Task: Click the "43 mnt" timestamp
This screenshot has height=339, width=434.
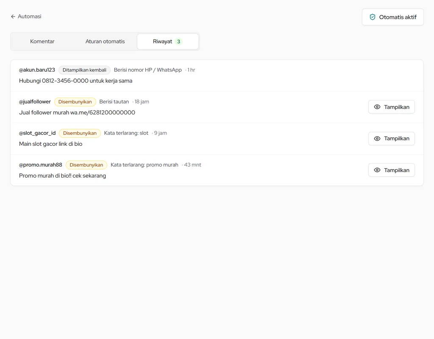Action: pos(193,165)
